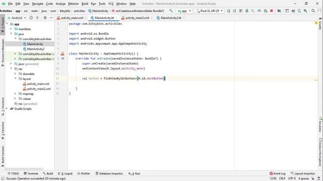Viewport: 323px width, 181px height.
Task: Click Attach Debugger to Android Process icon
Action: pos(265,11)
